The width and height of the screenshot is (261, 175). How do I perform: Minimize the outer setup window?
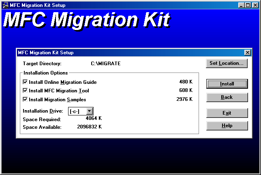pyautogui.click(x=241, y=5)
